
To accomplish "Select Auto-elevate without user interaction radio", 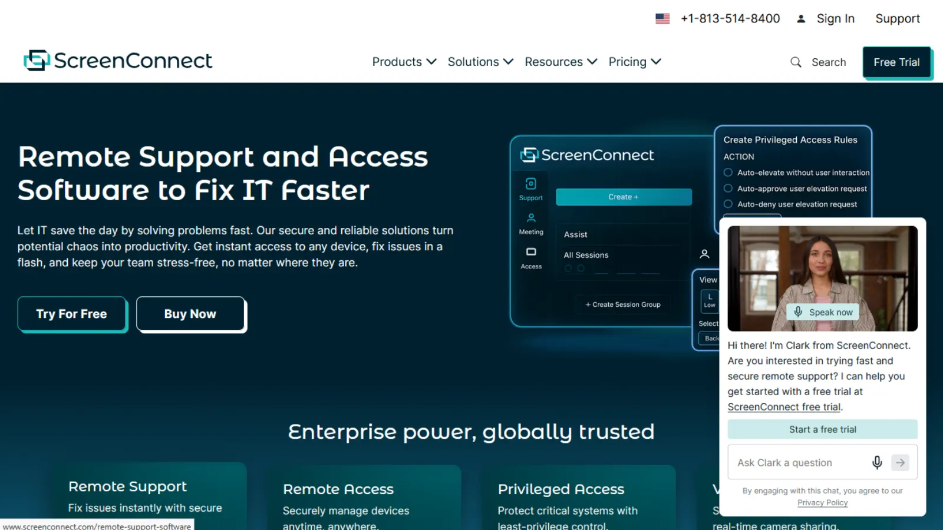I will tap(728, 173).
